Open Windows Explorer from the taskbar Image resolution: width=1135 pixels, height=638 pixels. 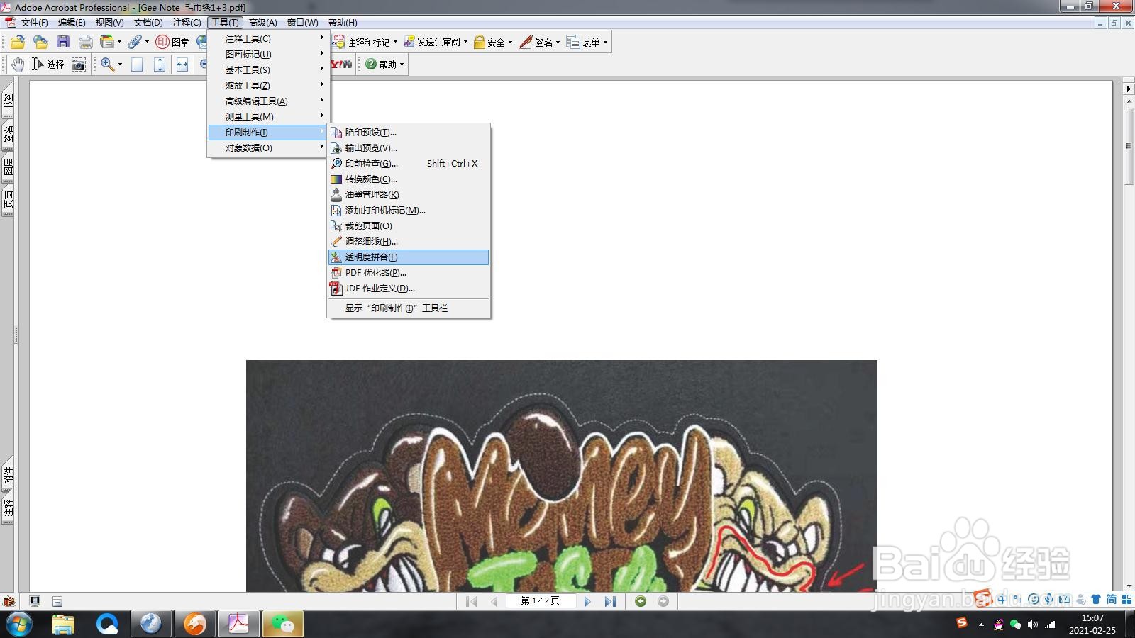(62, 624)
